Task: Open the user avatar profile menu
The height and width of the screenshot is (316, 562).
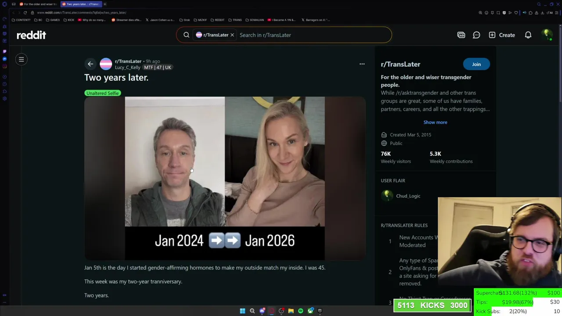Action: (x=547, y=35)
